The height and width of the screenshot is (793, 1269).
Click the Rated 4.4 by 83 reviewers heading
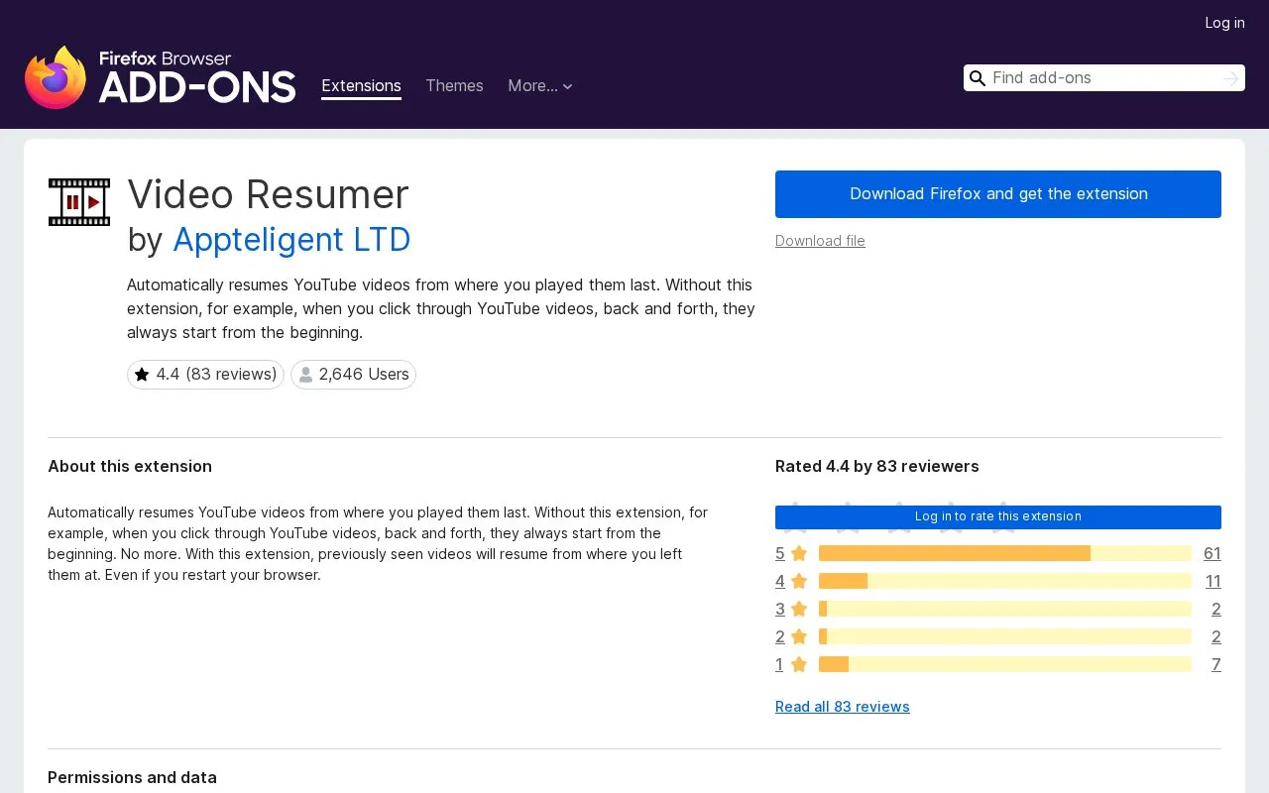click(x=877, y=466)
